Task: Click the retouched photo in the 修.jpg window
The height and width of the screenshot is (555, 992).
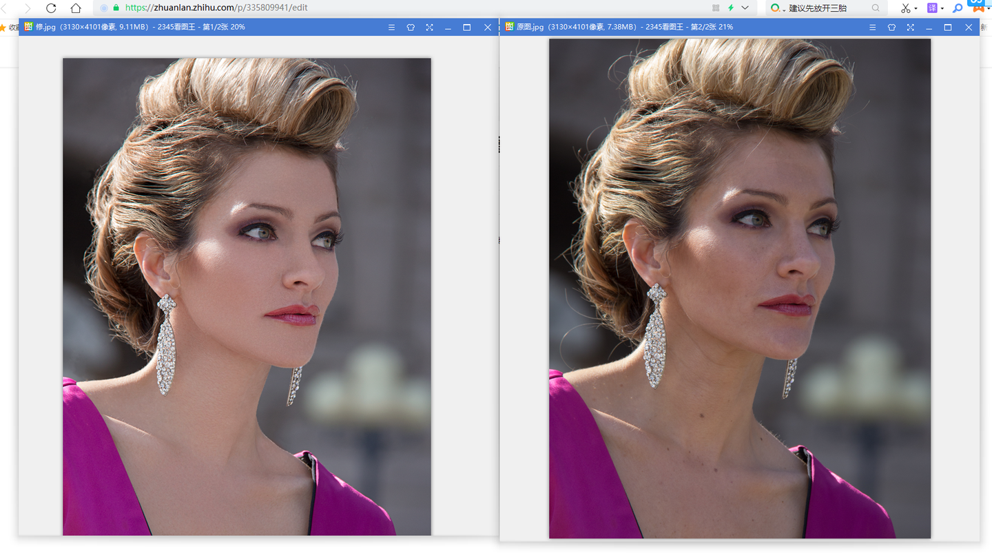Action: (x=247, y=296)
